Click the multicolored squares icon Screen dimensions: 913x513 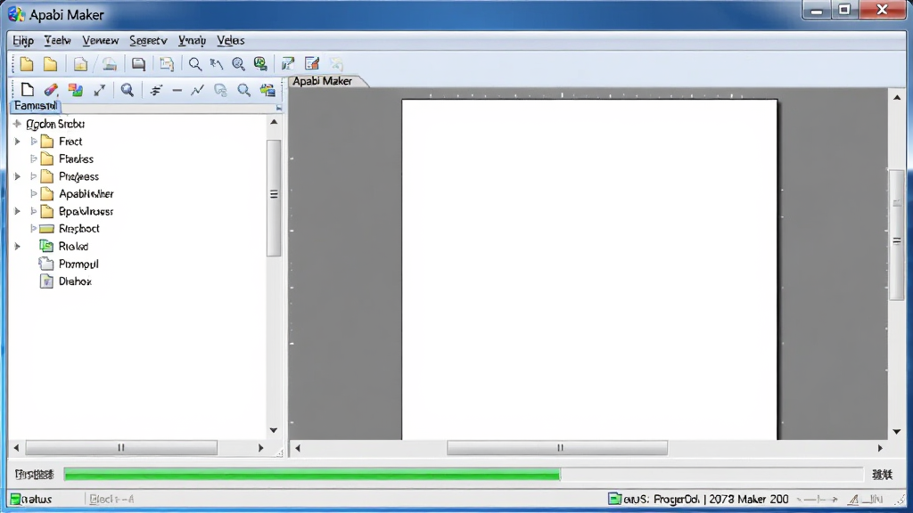pyautogui.click(x=75, y=90)
